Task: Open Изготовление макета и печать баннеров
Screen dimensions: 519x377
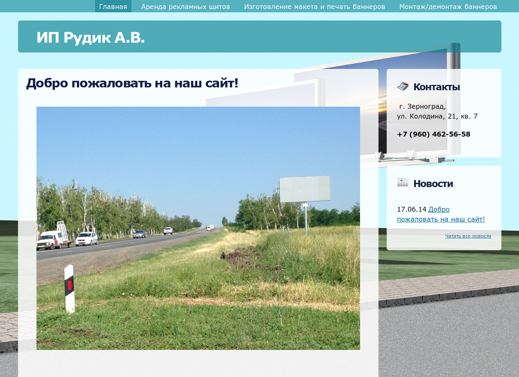Action: [x=315, y=6]
